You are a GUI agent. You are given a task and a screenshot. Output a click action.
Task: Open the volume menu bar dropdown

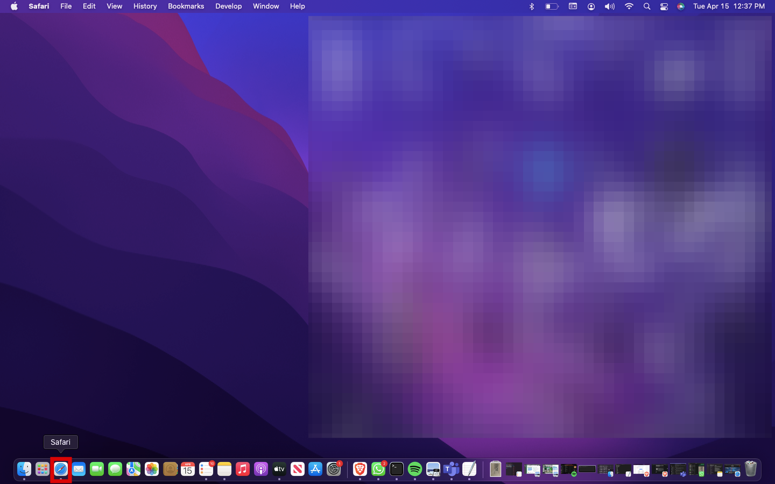click(609, 6)
